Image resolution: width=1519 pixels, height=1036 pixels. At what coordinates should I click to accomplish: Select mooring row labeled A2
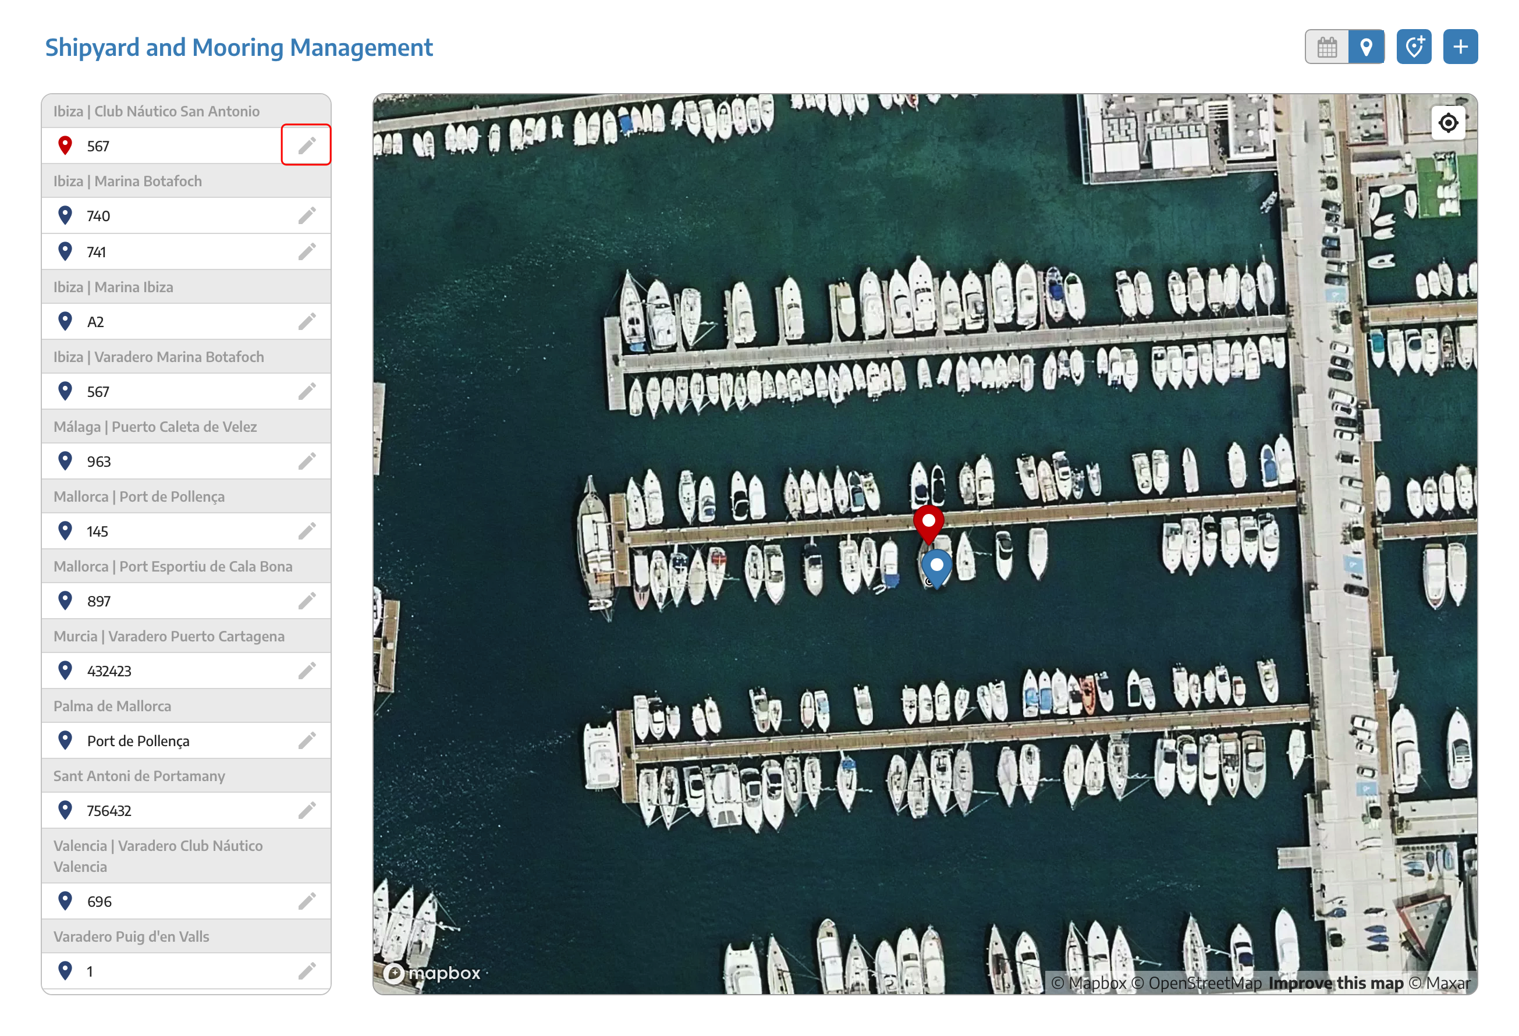(186, 322)
